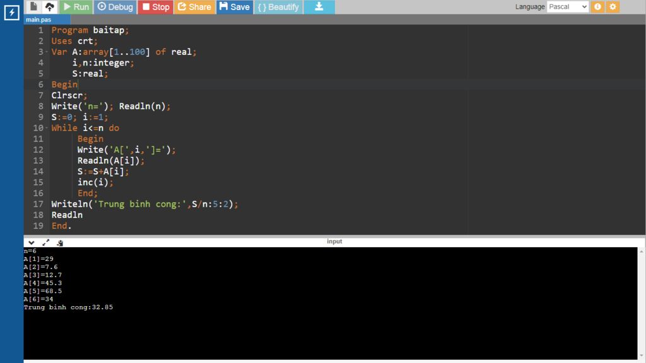The height and width of the screenshot is (363, 646).
Task: Collapse the While loop fold arrow on line 10
Action: [47, 128]
